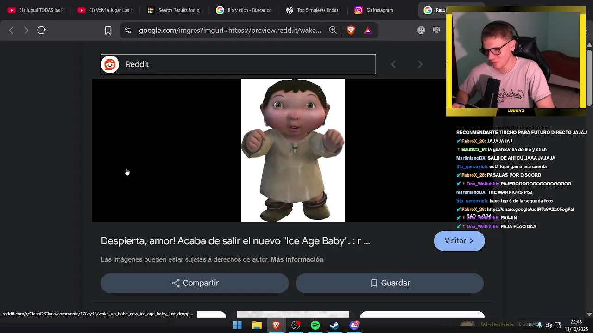Open Steam from the taskbar

coord(334,326)
